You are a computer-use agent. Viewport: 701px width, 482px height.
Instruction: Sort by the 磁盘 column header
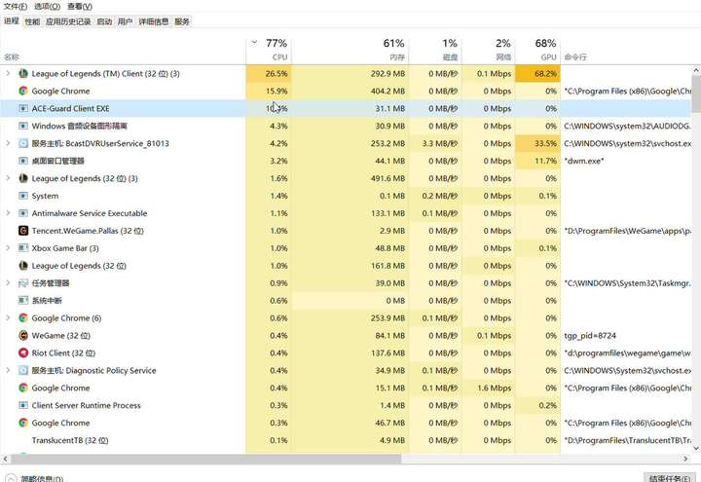[435, 50]
